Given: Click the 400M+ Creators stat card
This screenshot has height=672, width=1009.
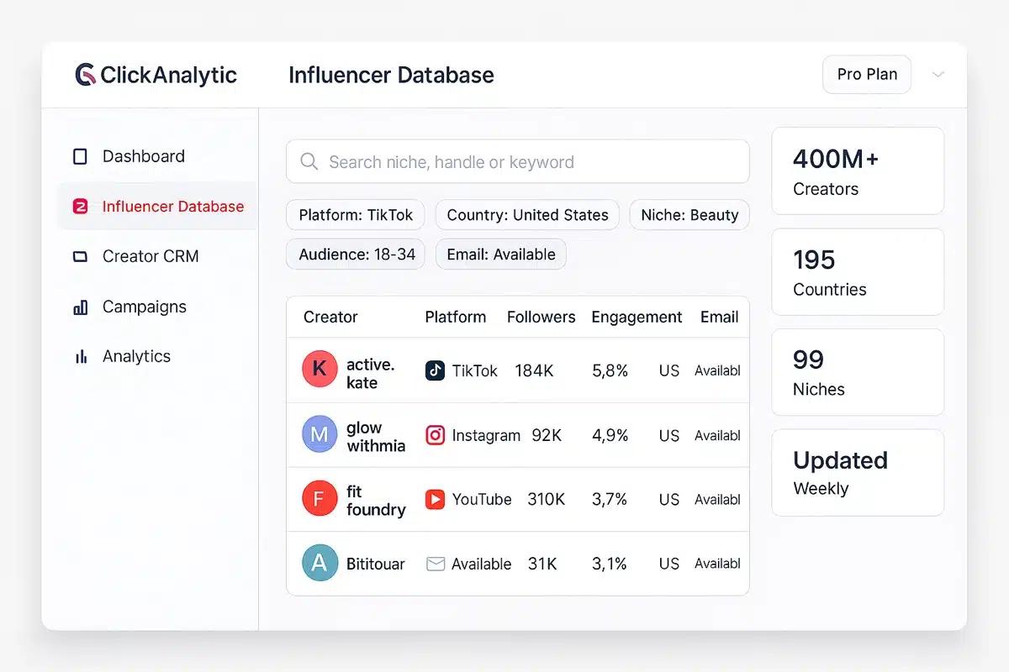Looking at the screenshot, I should 858,171.
